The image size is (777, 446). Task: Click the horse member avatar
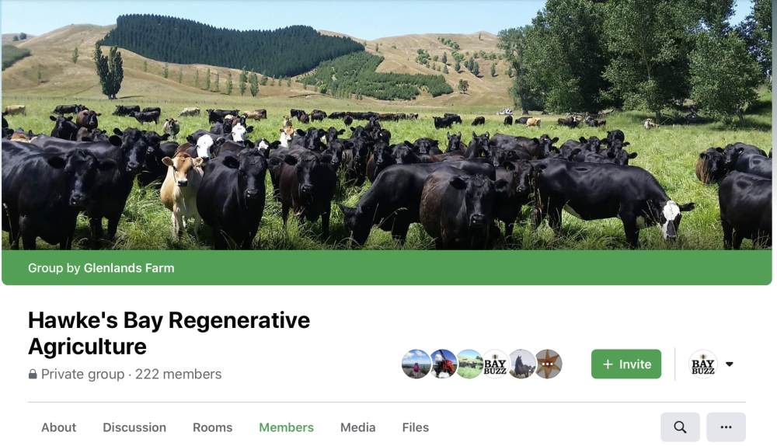click(x=521, y=364)
